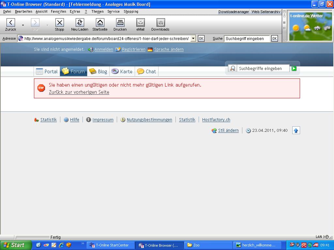
Task: Open the Datei menu
Action: tap(7, 11)
